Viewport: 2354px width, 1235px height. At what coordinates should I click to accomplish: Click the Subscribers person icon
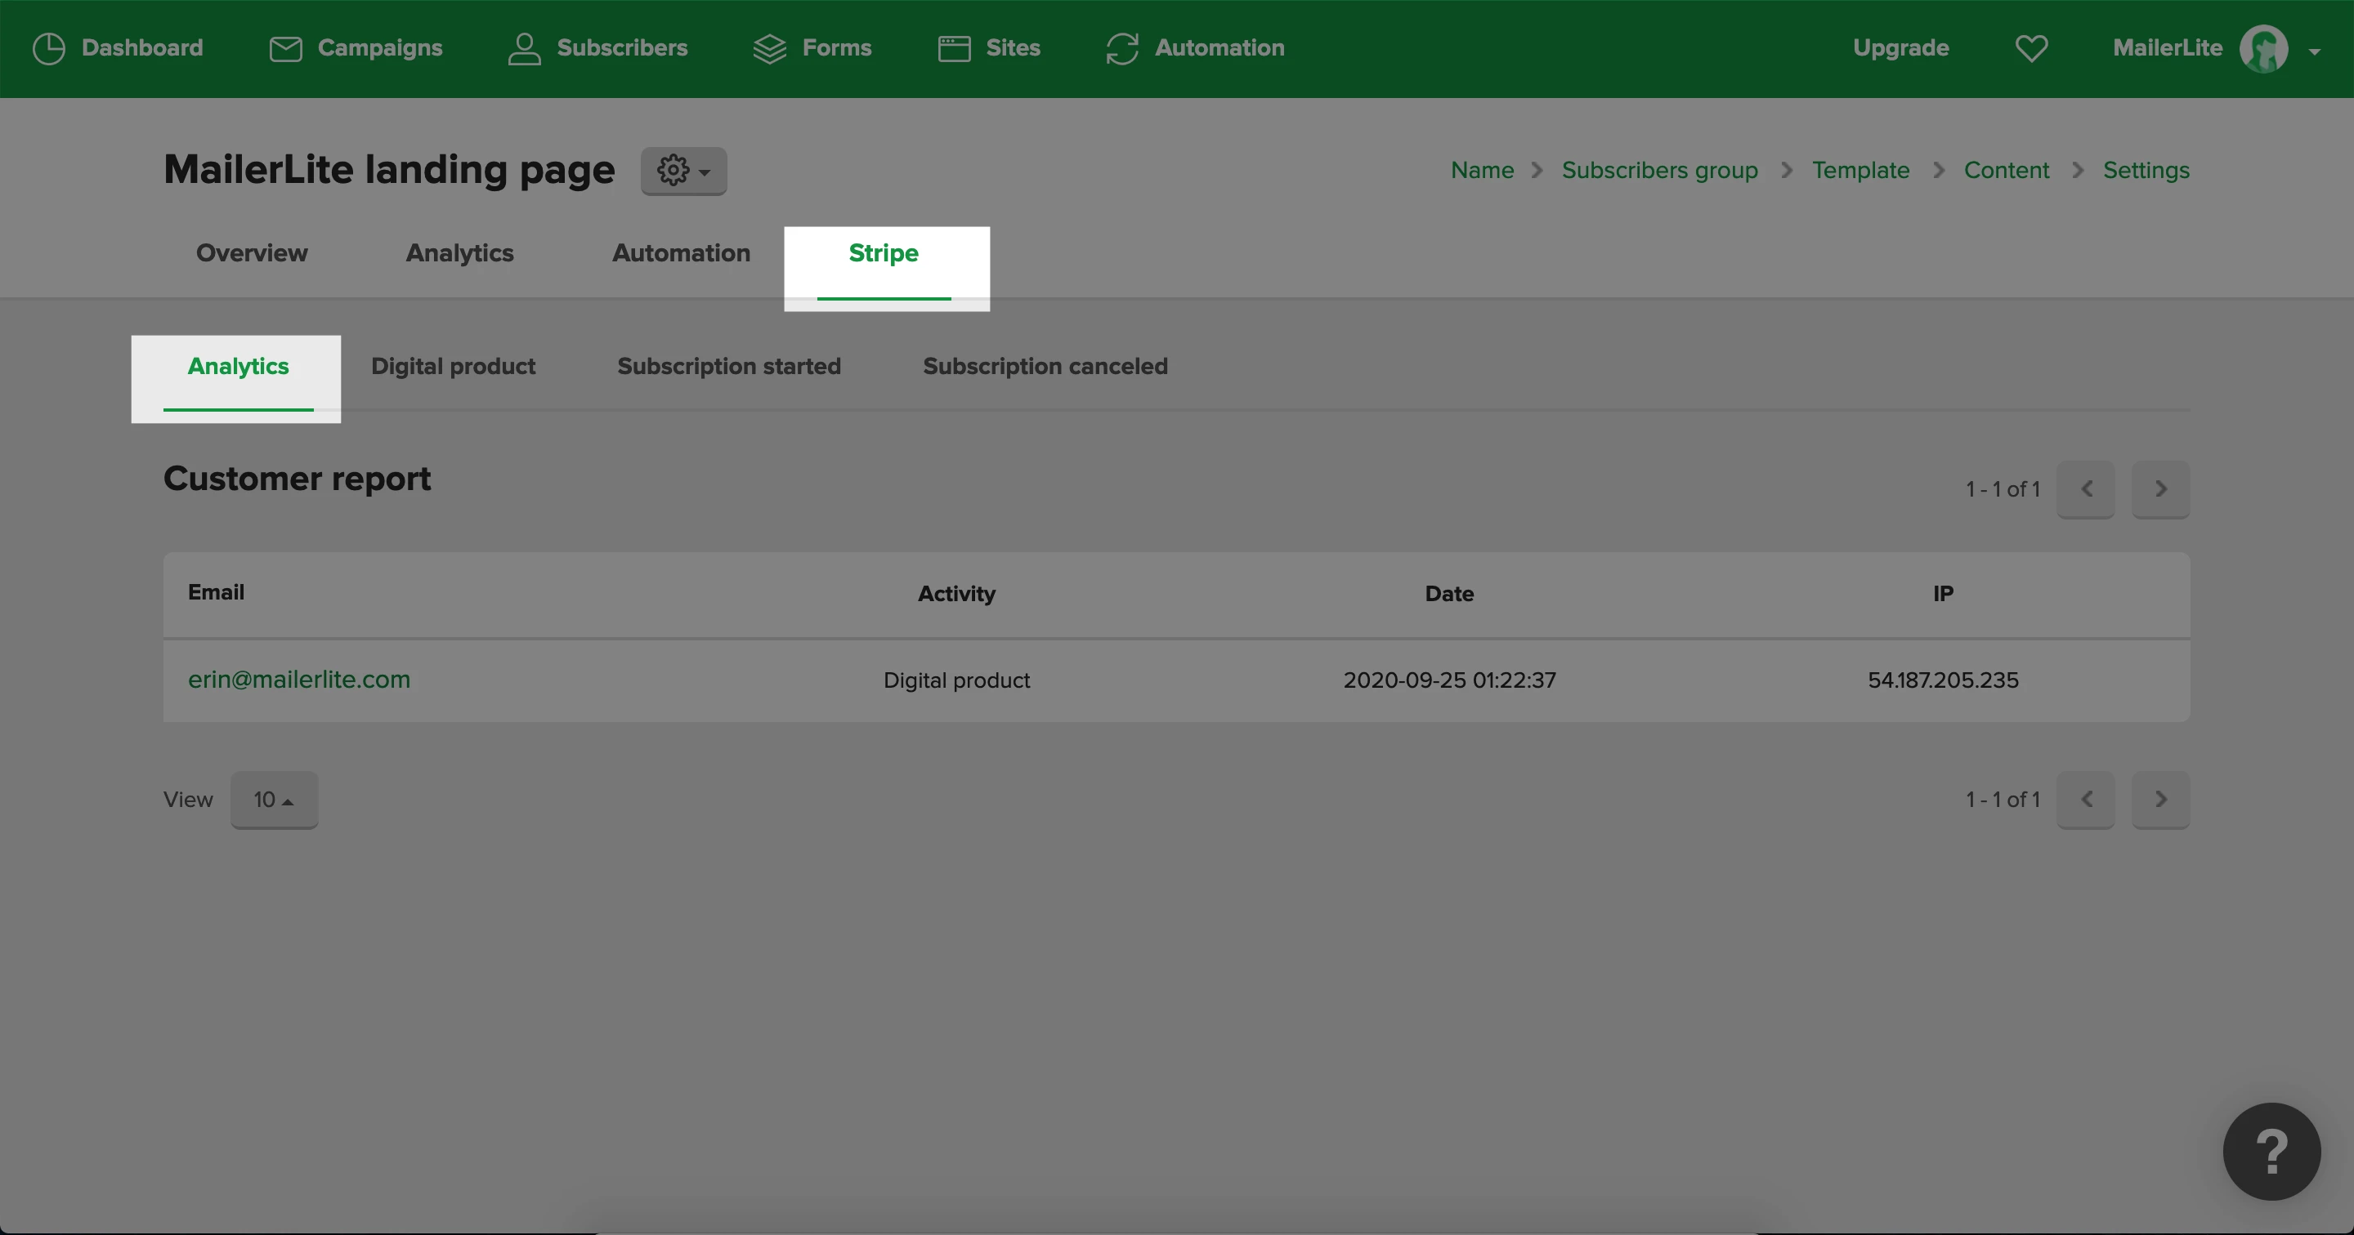coord(524,48)
